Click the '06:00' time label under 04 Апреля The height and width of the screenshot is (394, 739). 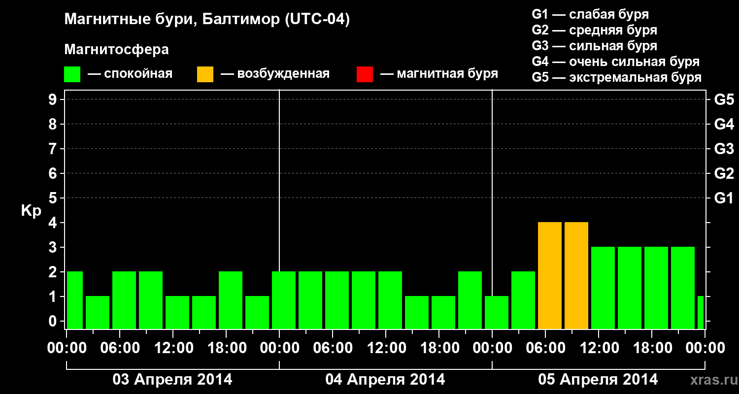332,348
